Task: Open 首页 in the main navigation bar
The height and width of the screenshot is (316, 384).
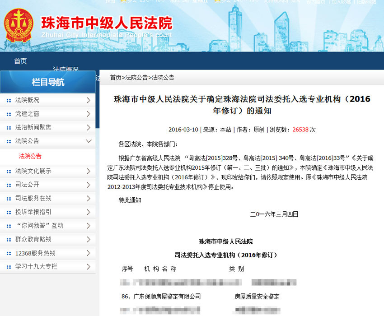Action: tap(20, 61)
